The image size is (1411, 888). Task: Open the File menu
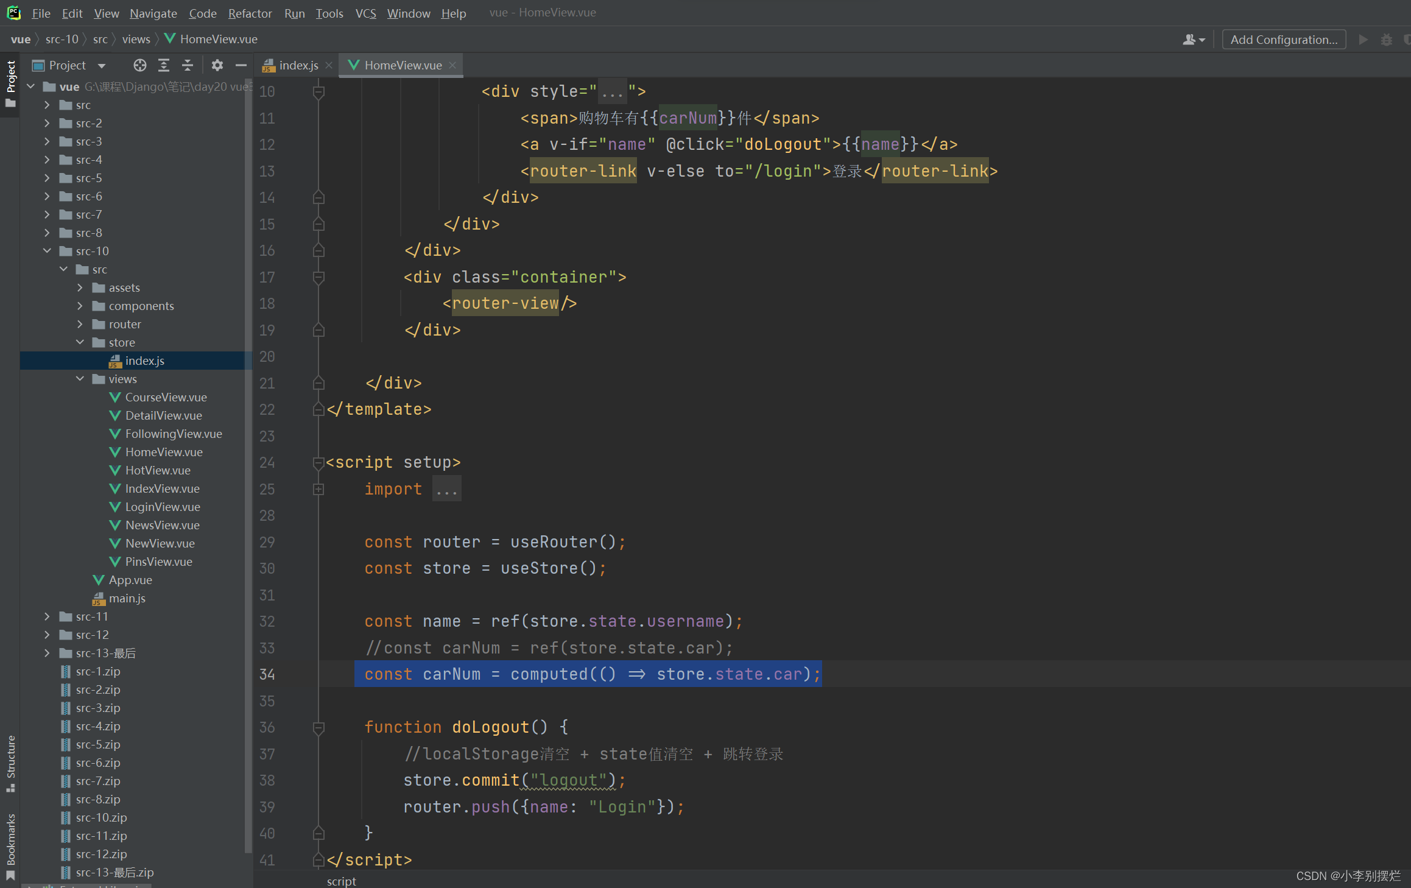41,13
